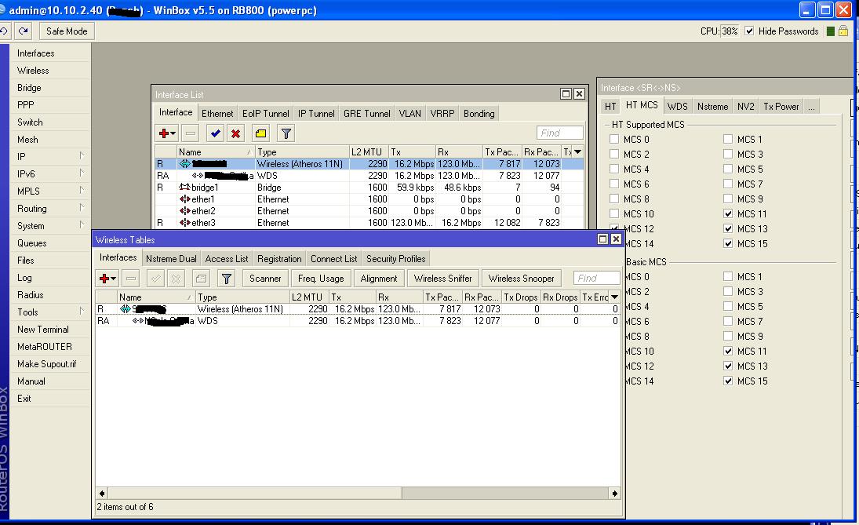Click the Wireless Sniffer button
Viewport: 859px width, 525px height.
pyautogui.click(x=442, y=279)
